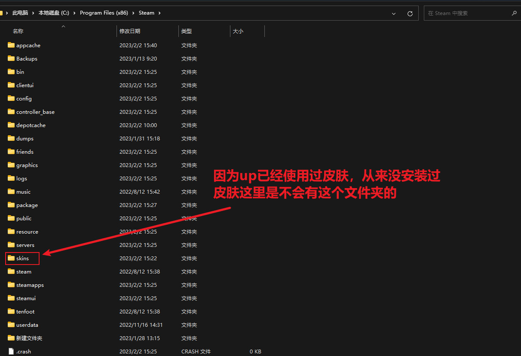Screen dimensions: 521x356
Task: Expand the chevron after Program Files (x86)
Action: tap(133, 13)
